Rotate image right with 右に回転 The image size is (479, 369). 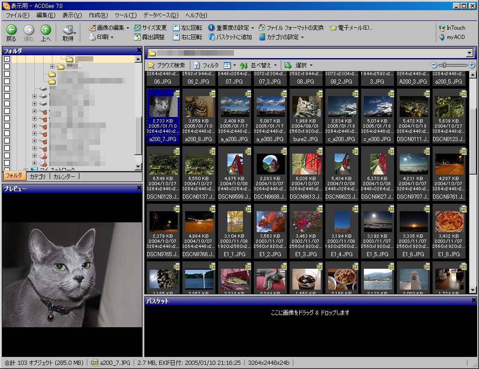[x=188, y=37]
